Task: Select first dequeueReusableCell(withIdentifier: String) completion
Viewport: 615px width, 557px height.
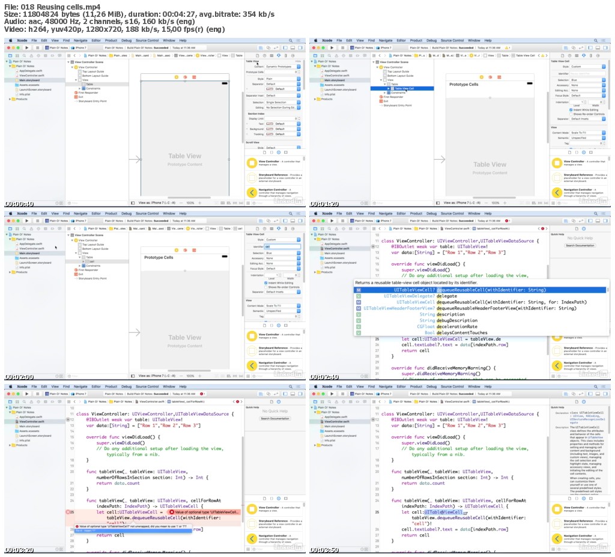Action: [480, 290]
